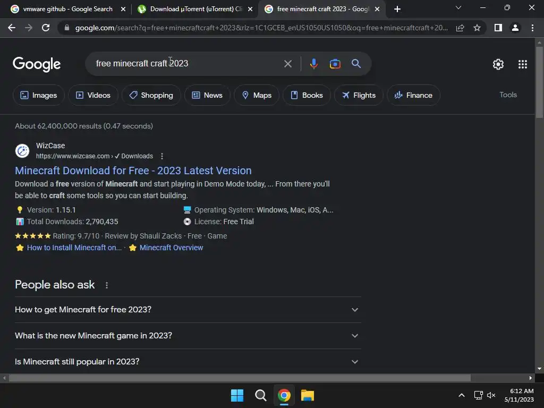Reload the current page

tap(46, 28)
